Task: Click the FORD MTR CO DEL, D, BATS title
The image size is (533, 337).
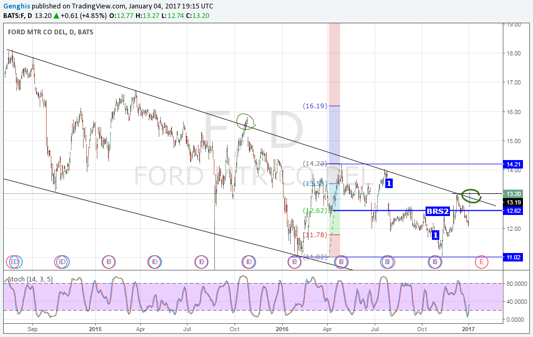Action: [x=51, y=32]
